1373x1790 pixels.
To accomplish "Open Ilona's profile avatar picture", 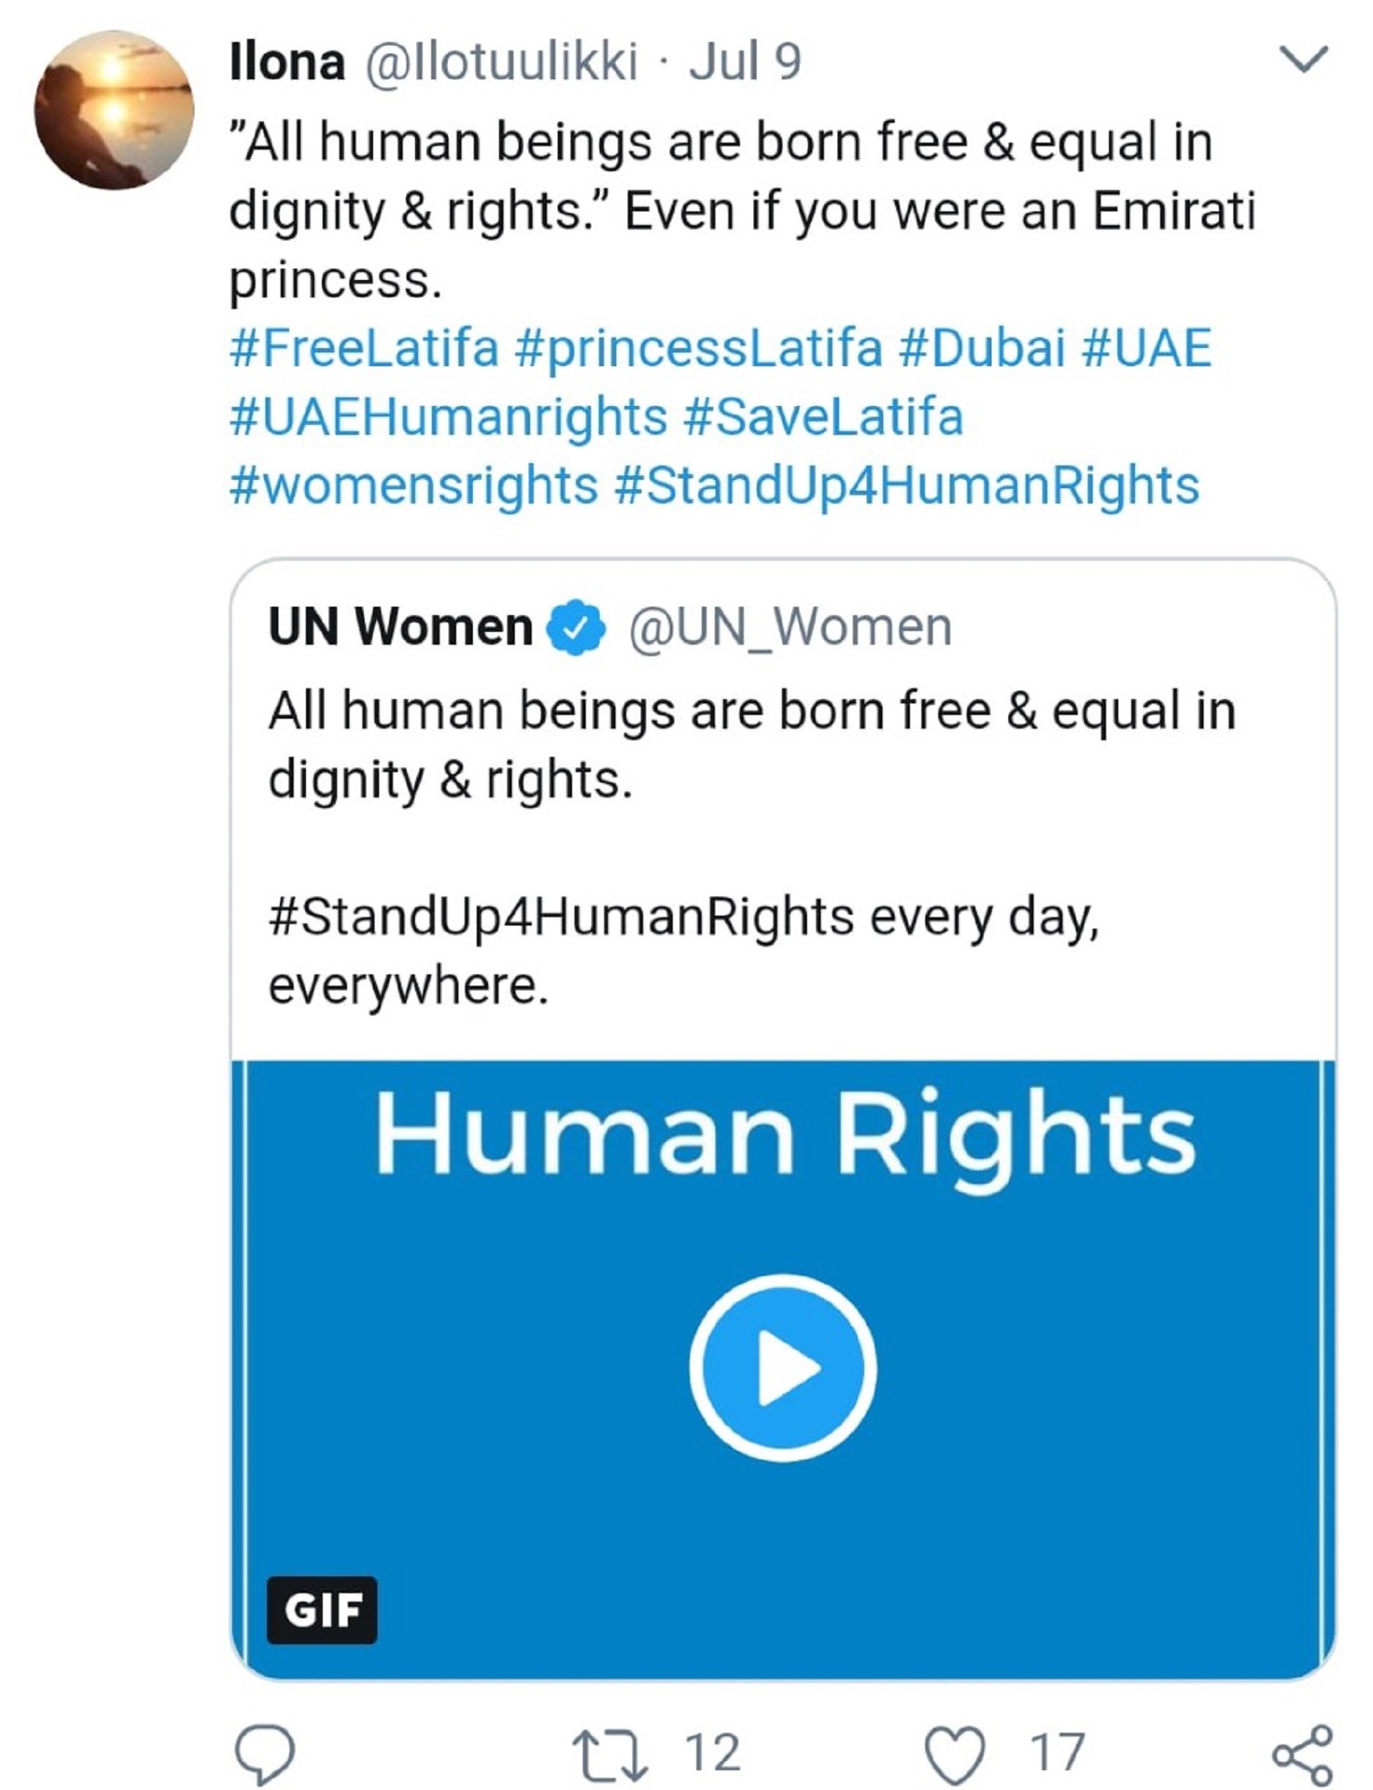I will (x=114, y=111).
